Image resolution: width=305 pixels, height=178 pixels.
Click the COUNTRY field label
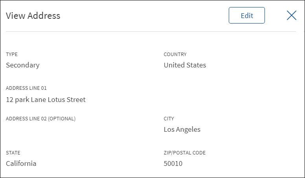[x=175, y=54]
